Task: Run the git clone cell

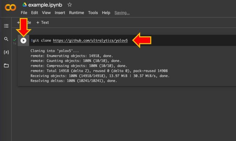Action: tap(24, 40)
